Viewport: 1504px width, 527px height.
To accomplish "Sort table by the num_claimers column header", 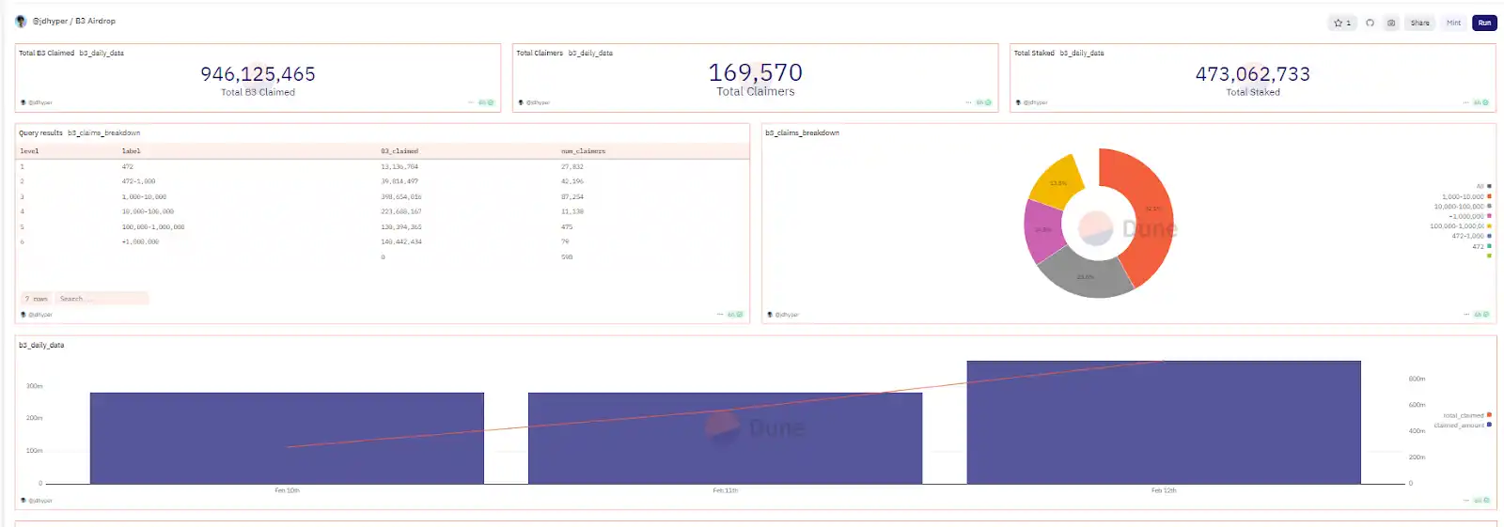I will pos(583,151).
